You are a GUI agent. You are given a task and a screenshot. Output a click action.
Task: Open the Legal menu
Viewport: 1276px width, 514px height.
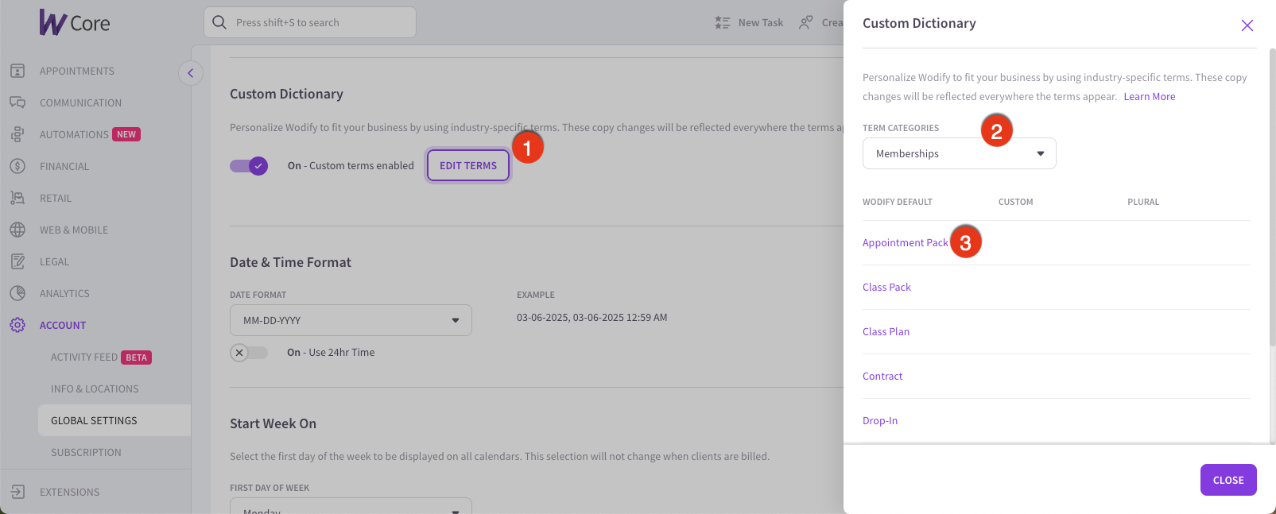click(x=54, y=261)
